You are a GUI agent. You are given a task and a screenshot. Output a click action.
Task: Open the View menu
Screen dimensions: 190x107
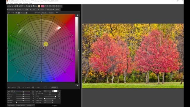(20, 3)
